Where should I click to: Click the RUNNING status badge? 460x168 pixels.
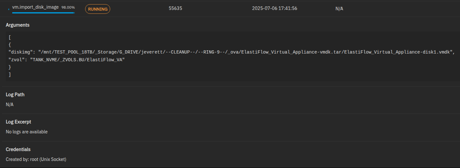click(98, 9)
